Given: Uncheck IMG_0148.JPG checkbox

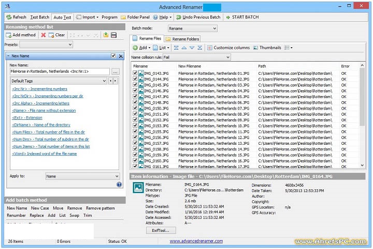Looking at the screenshot, I should (135, 102).
